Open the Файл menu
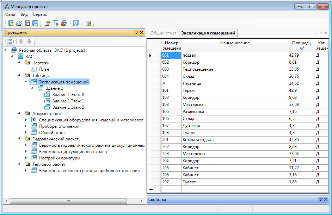332x215 pixels. [x=10, y=14]
